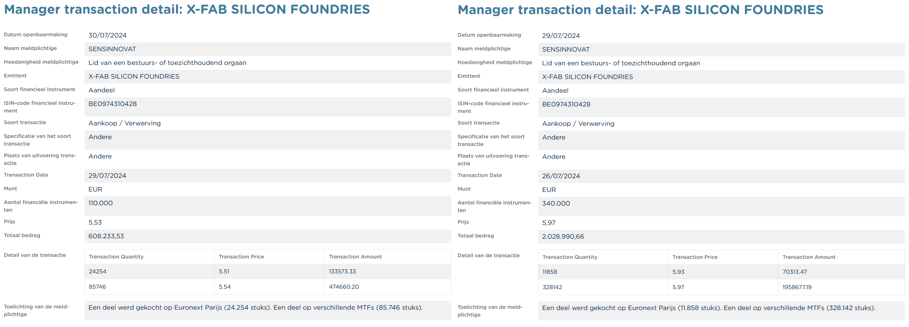Click transaction date 26/07/2024
Viewport: 909px width, 327px height.
pos(561,176)
